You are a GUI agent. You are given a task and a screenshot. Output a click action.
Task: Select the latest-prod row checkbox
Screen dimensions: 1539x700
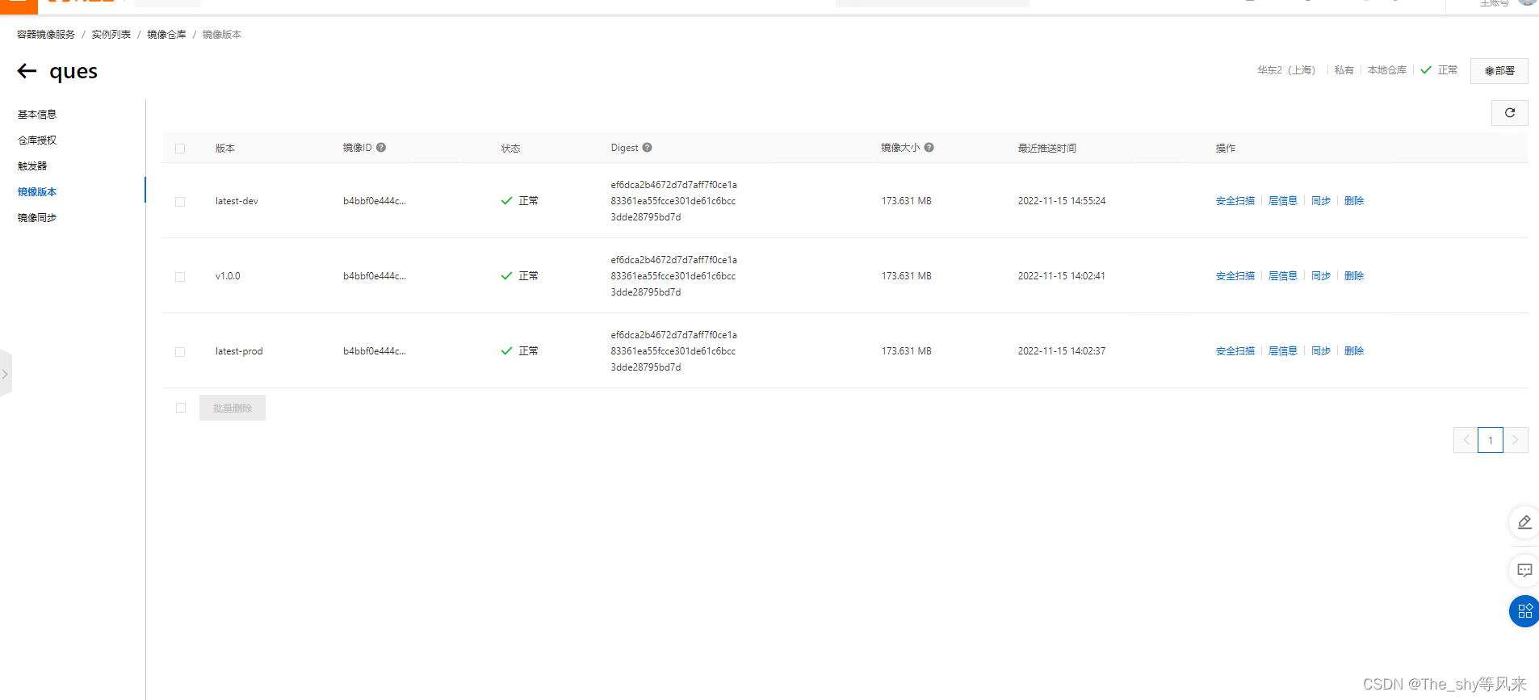180,352
